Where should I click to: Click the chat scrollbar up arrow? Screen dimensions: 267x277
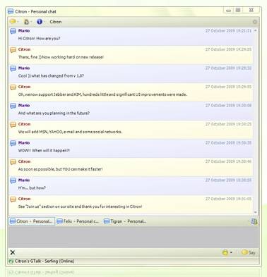click(256, 30)
